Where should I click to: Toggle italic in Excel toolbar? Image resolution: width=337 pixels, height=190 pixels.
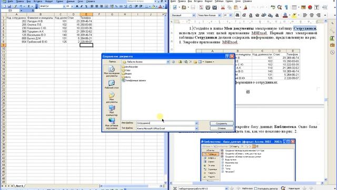click(x=82, y=6)
